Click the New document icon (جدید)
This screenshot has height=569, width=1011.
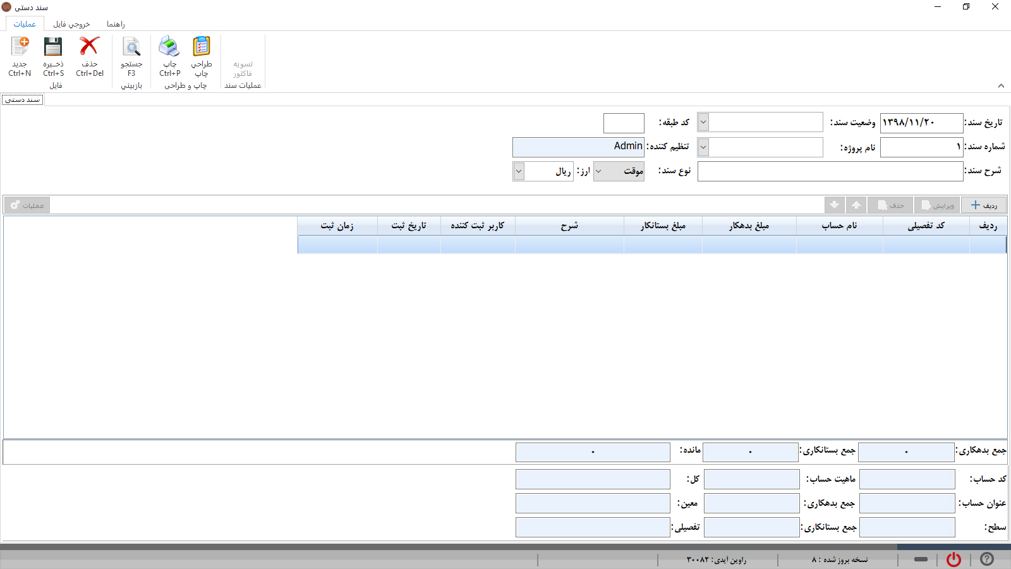pyautogui.click(x=20, y=47)
